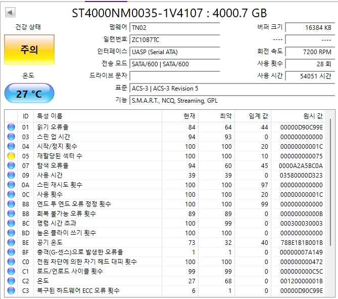Image resolution: width=338 pixels, height=299 pixels.
Task: Click the status icon for C3 복구된 하드웨어 ECC row
Action: pyautogui.click(x=11, y=290)
